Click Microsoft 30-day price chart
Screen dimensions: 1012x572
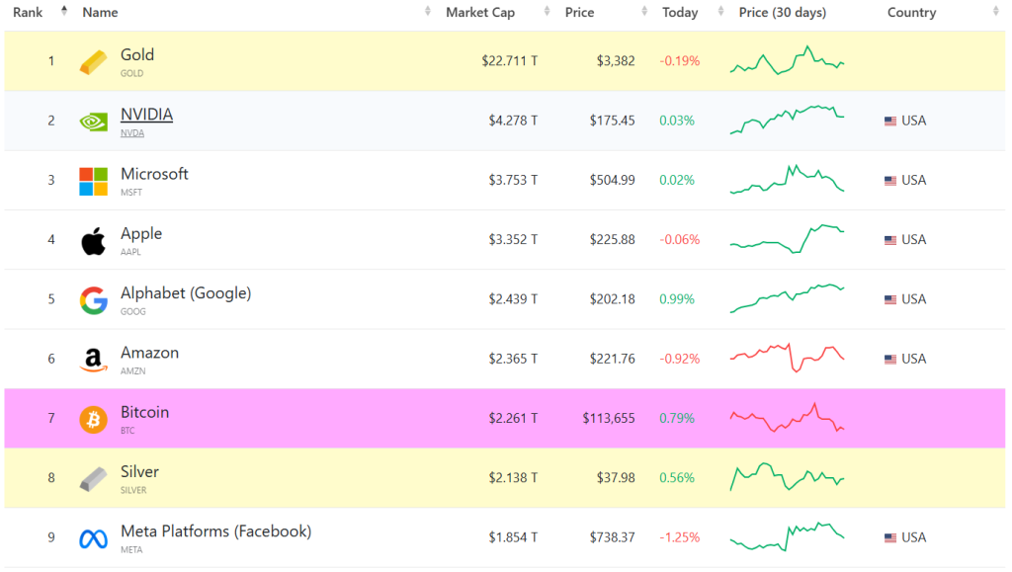click(x=787, y=179)
